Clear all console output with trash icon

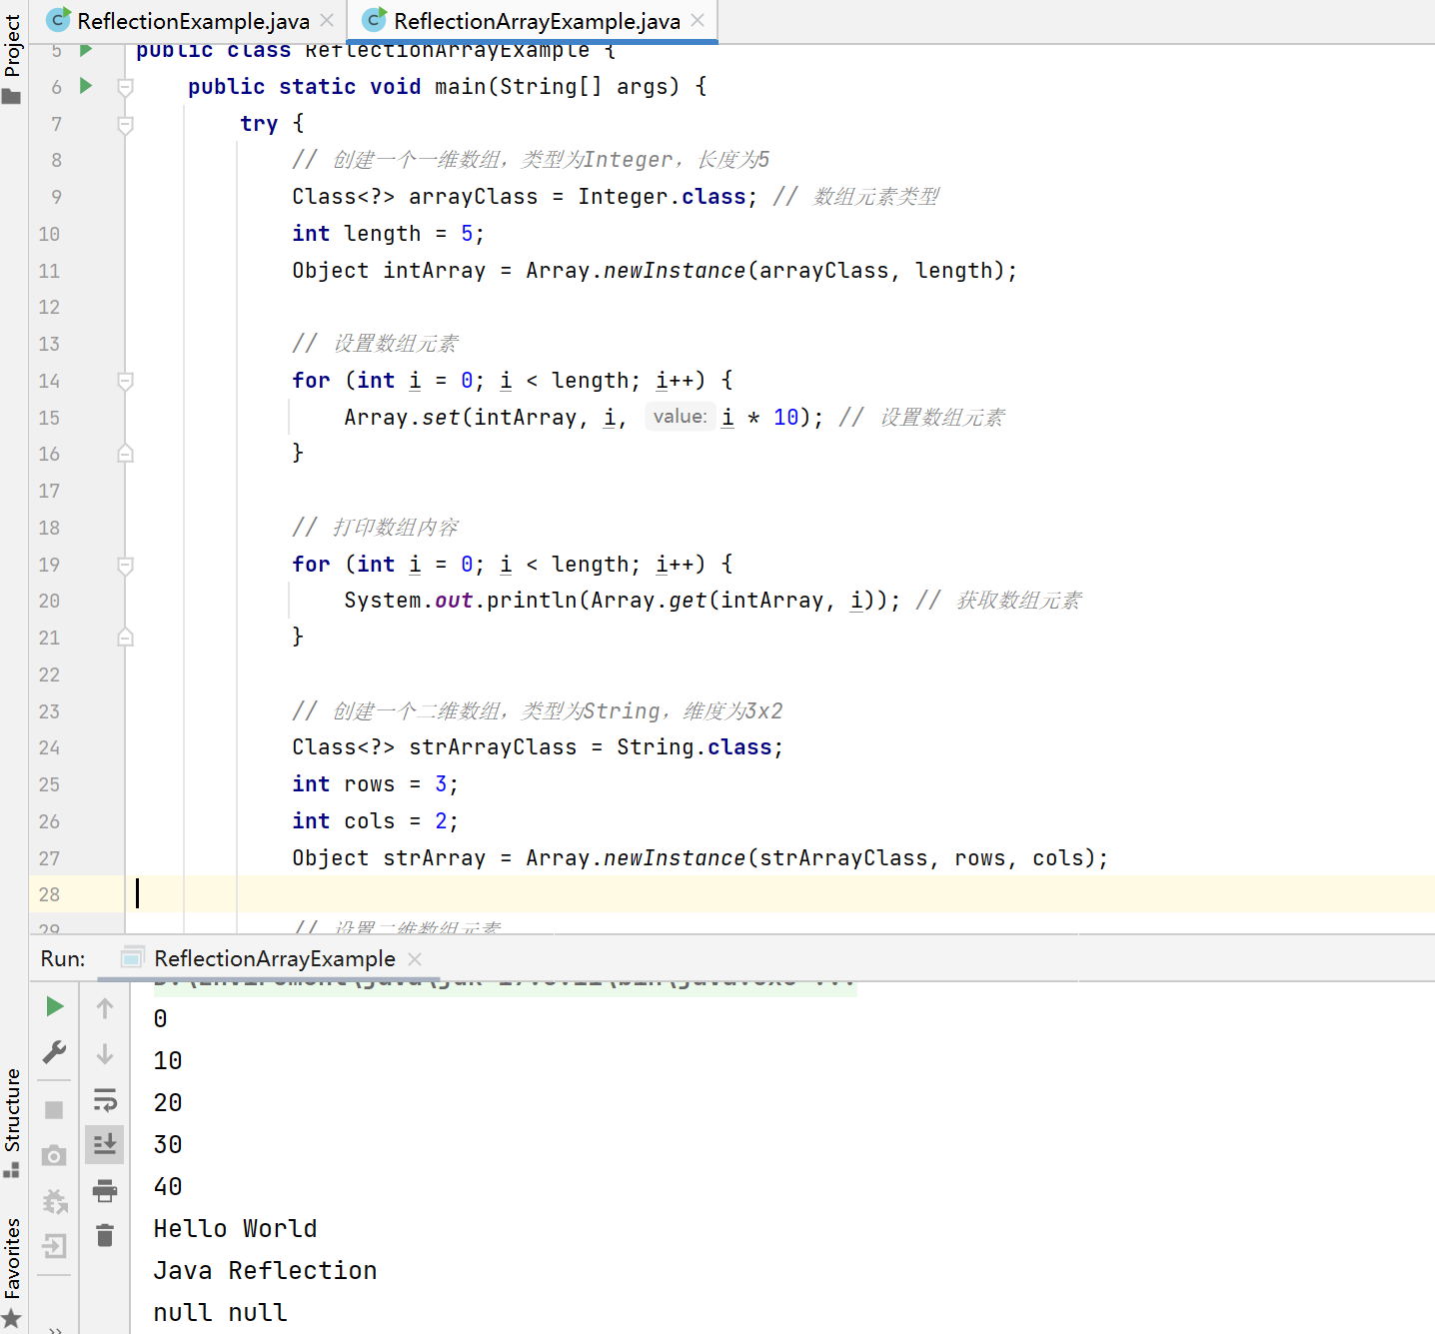coord(105,1236)
